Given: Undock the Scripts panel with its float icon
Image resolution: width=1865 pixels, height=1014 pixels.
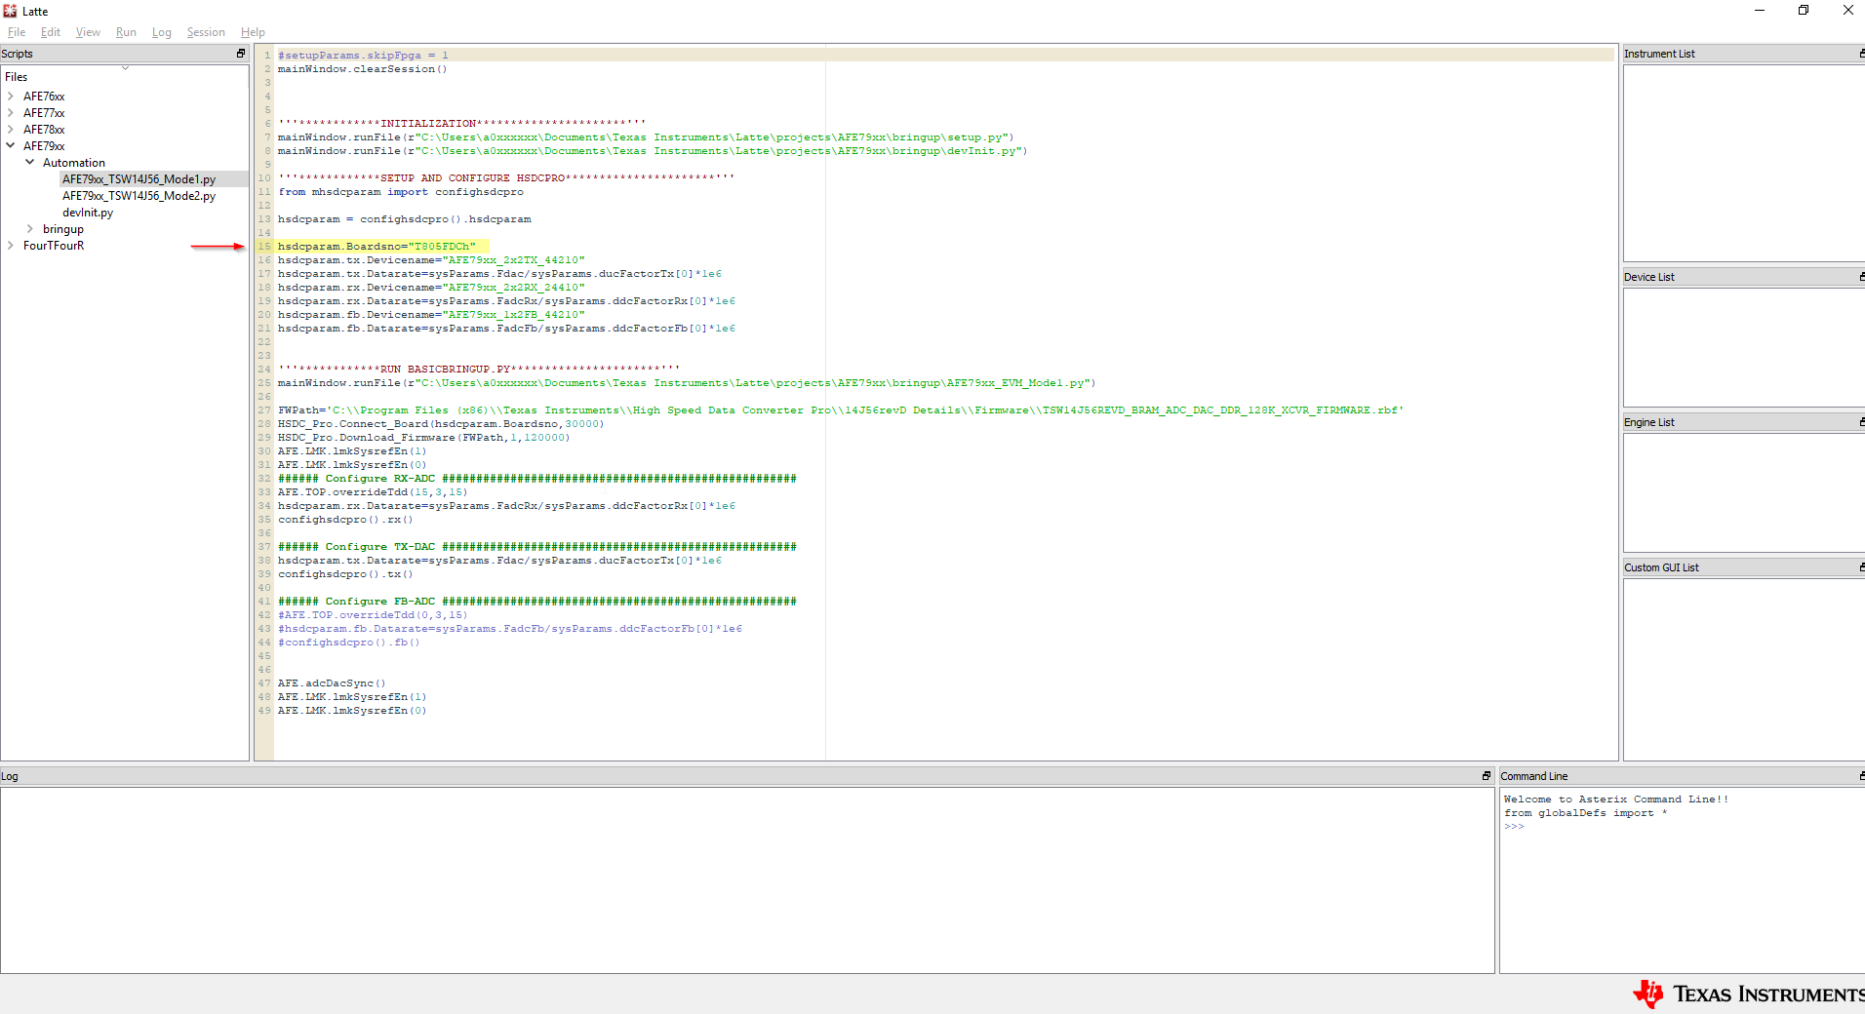Looking at the screenshot, I should [x=241, y=54].
